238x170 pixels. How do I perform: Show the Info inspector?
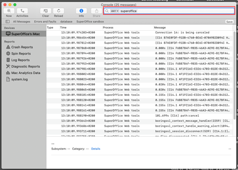81,11
